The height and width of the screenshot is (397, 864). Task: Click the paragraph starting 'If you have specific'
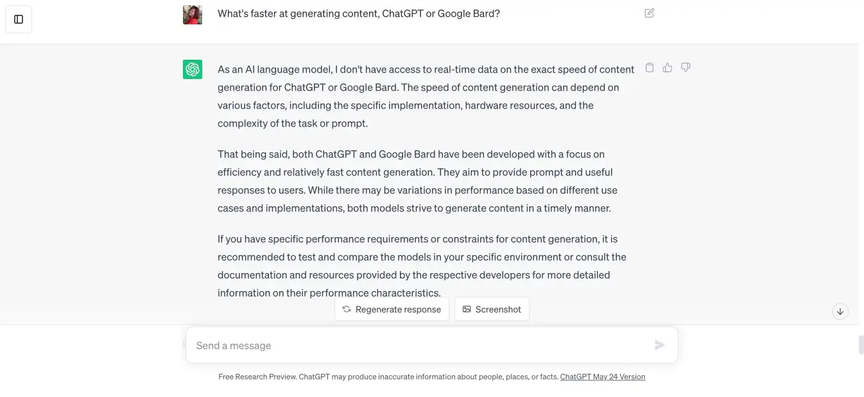[421, 266]
